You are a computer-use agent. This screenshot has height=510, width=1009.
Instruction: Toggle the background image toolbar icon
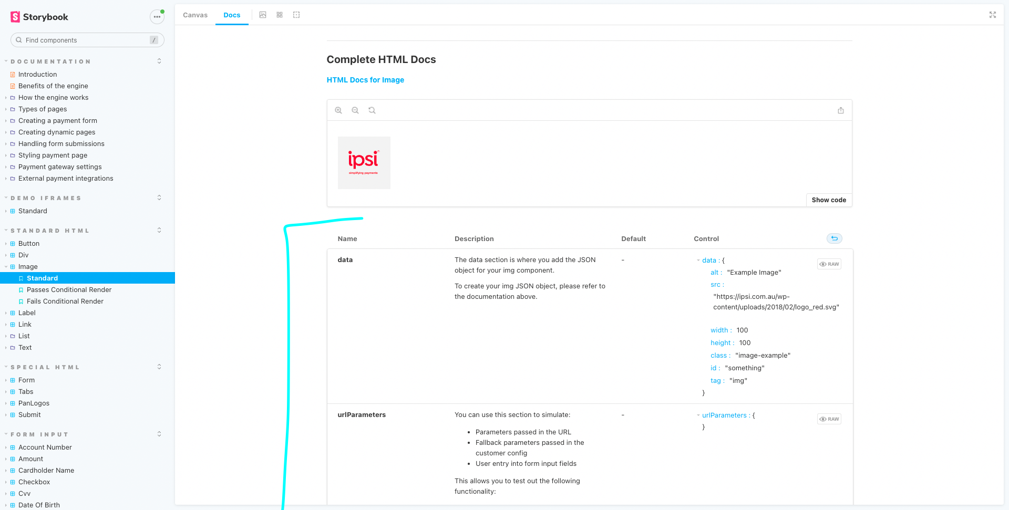[x=263, y=15]
